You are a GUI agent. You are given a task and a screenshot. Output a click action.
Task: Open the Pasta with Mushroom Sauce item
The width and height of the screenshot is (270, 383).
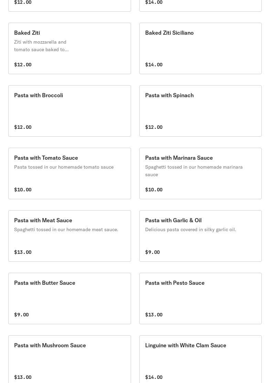69,360
